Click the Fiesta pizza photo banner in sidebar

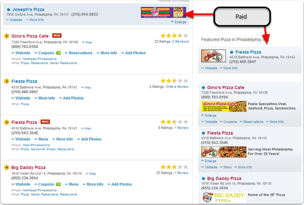[x=224, y=152]
